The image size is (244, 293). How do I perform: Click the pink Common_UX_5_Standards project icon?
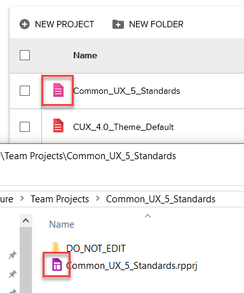58,90
